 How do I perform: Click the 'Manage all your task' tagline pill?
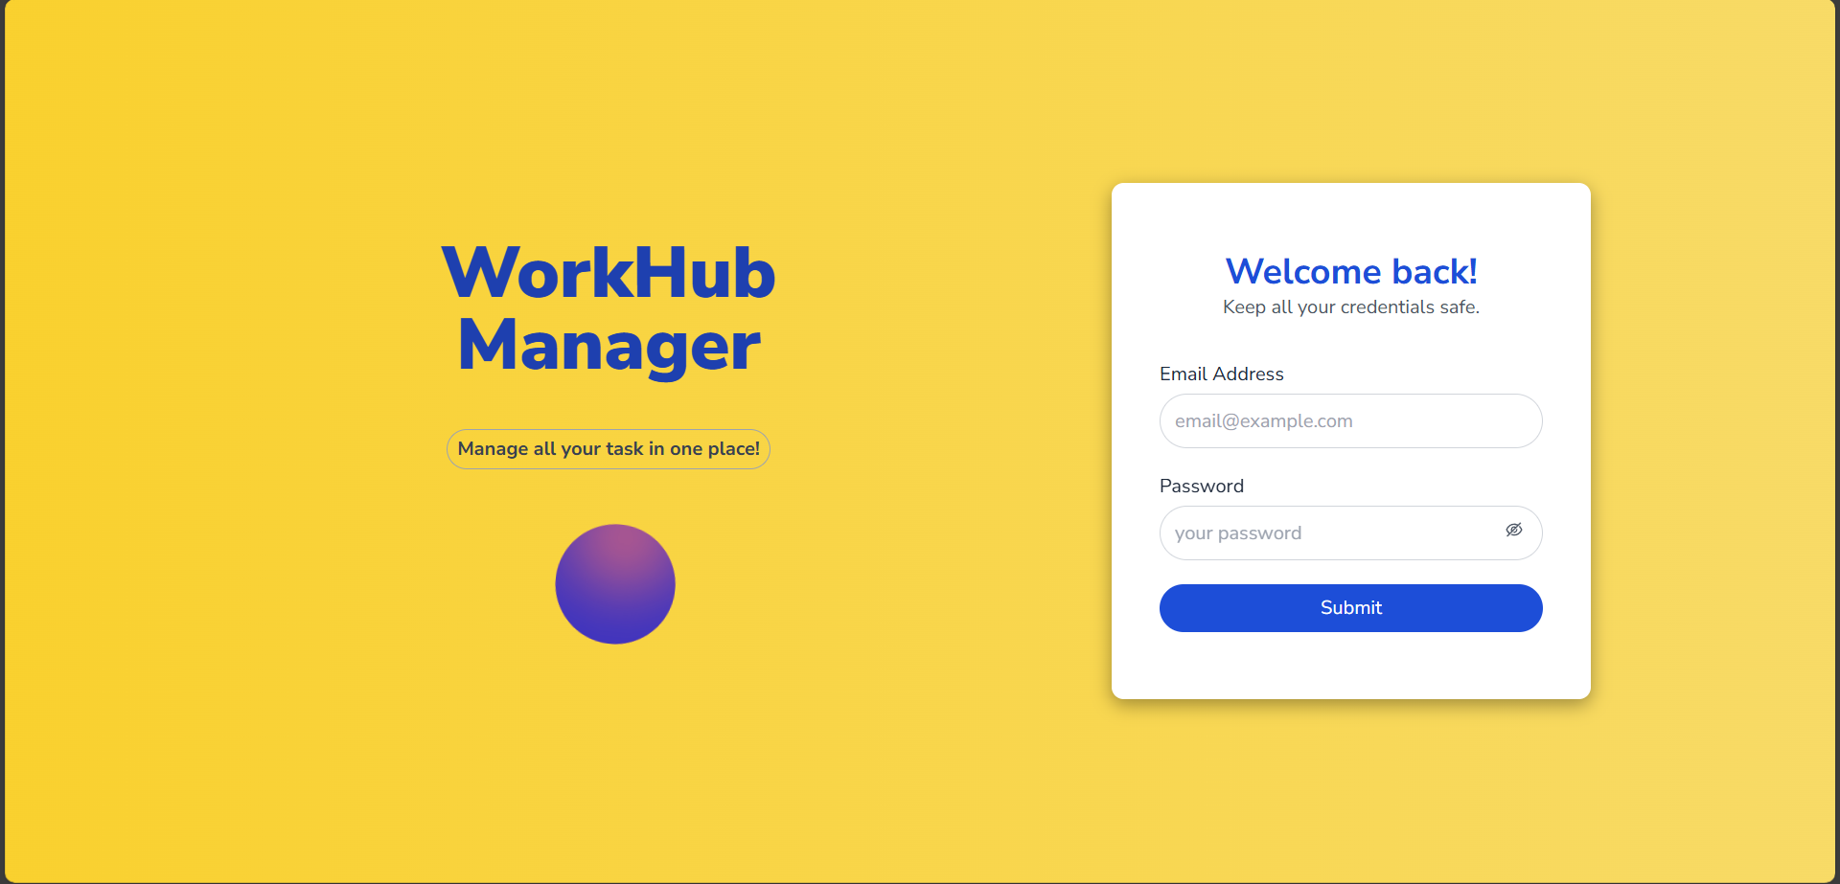609,449
